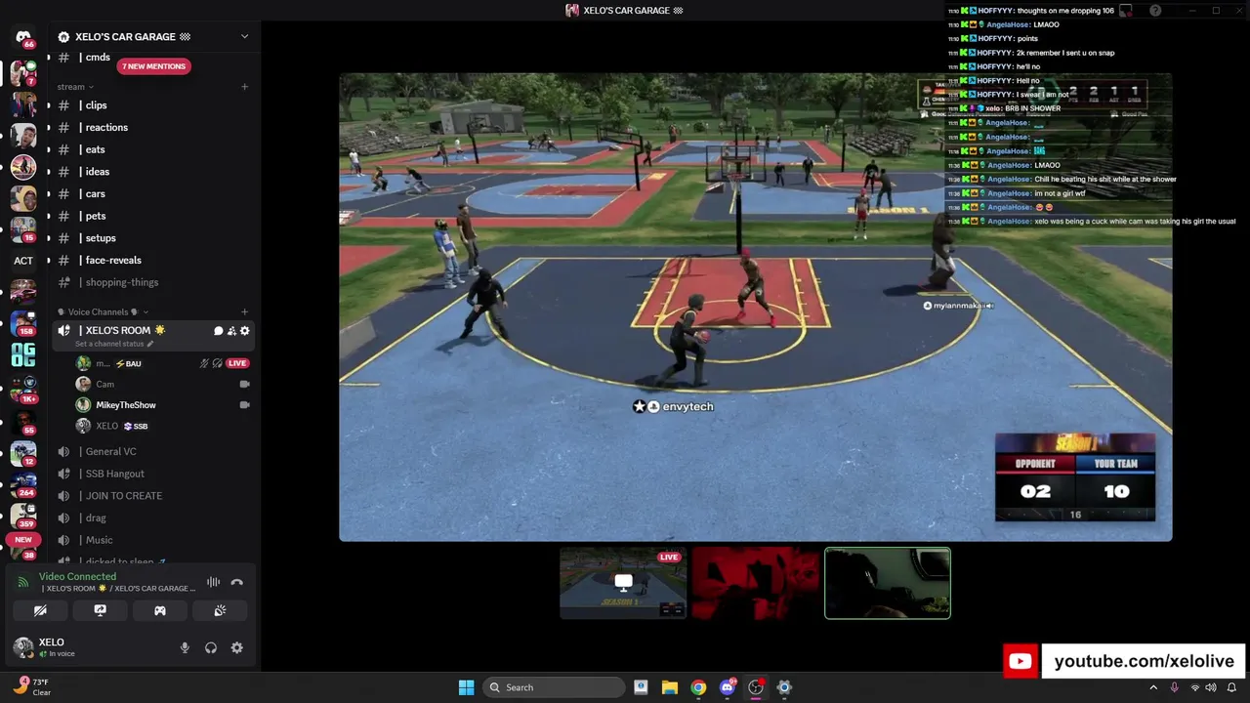
Task: Add channel to Voice Channels category
Action: click(244, 311)
